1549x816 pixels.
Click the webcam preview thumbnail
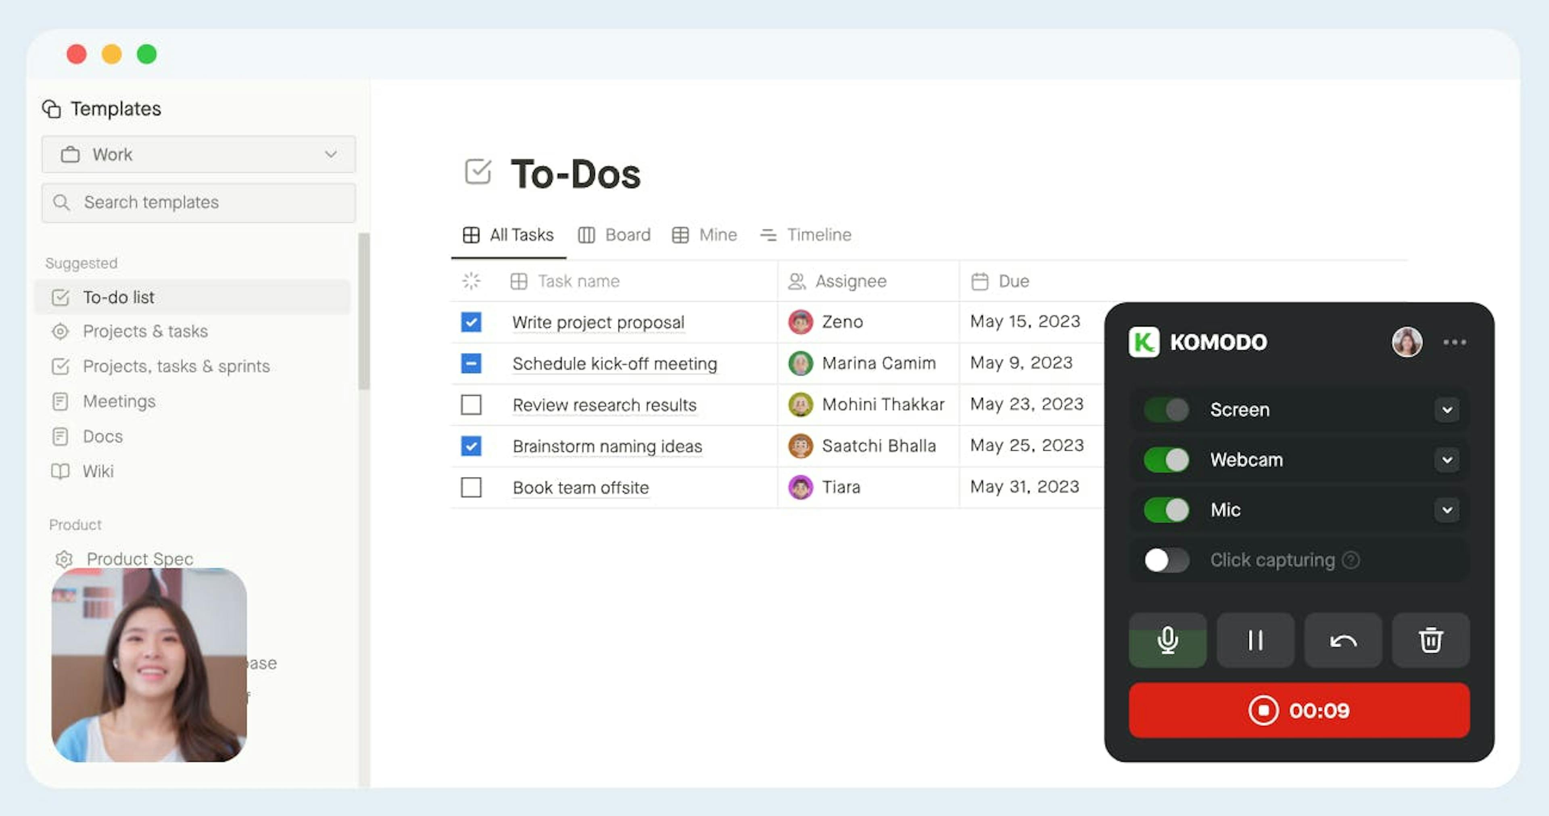coord(149,665)
